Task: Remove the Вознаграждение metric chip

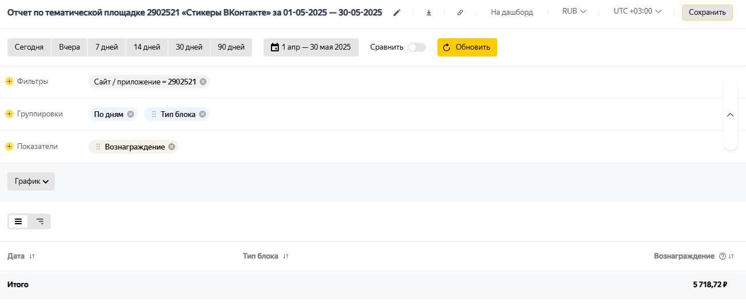Action: coord(172,147)
